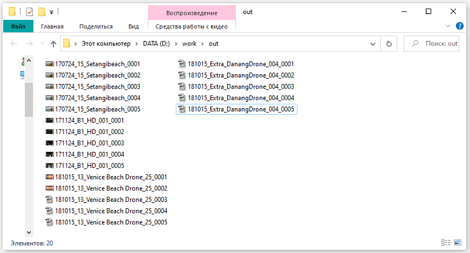The height and width of the screenshot is (253, 470).
Task: Go back with the left arrow button
Action: (x=13, y=44)
